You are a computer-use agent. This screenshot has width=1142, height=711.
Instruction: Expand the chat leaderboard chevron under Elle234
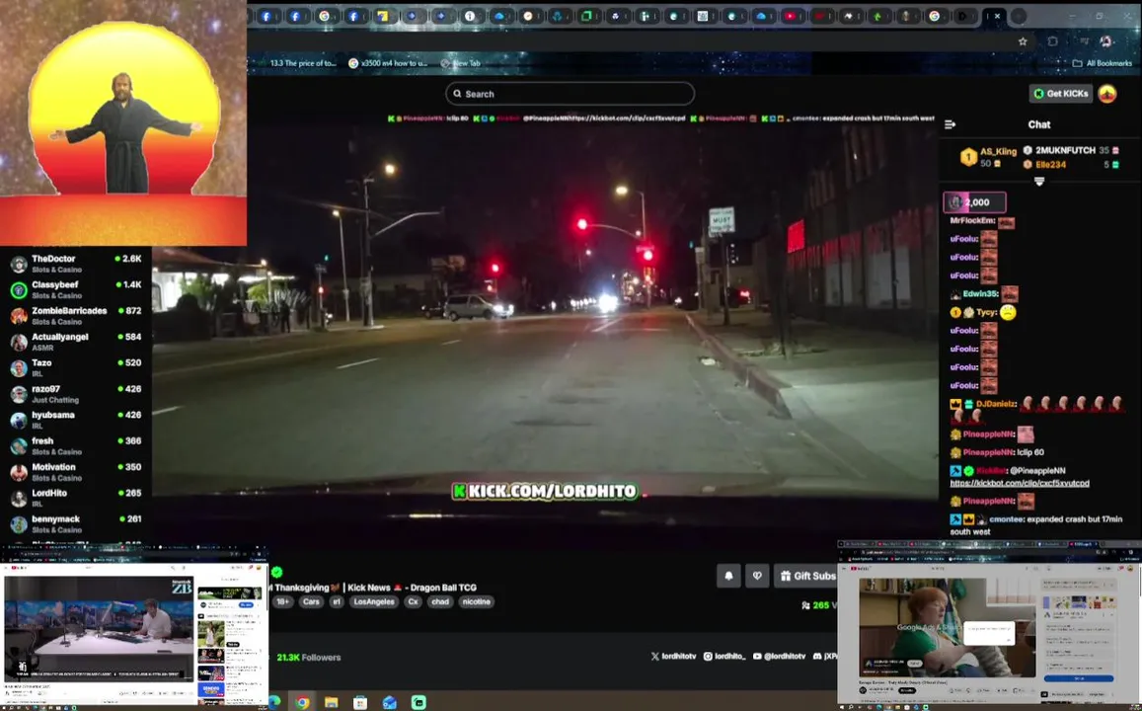pos(1039,181)
